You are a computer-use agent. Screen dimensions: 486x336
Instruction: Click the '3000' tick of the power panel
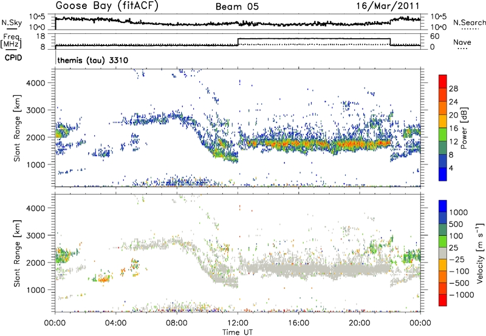coord(36,110)
